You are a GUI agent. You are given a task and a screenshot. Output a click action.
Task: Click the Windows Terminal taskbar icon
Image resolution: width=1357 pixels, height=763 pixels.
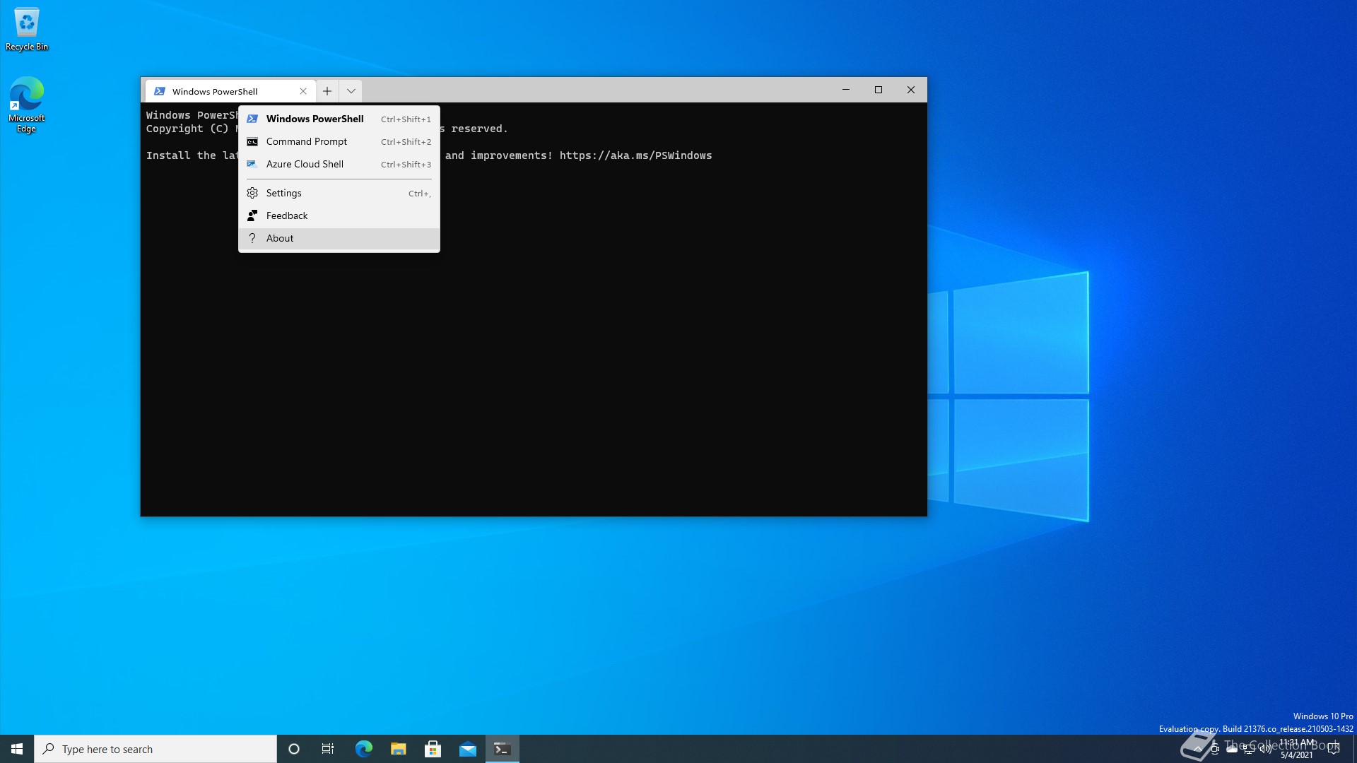click(503, 749)
